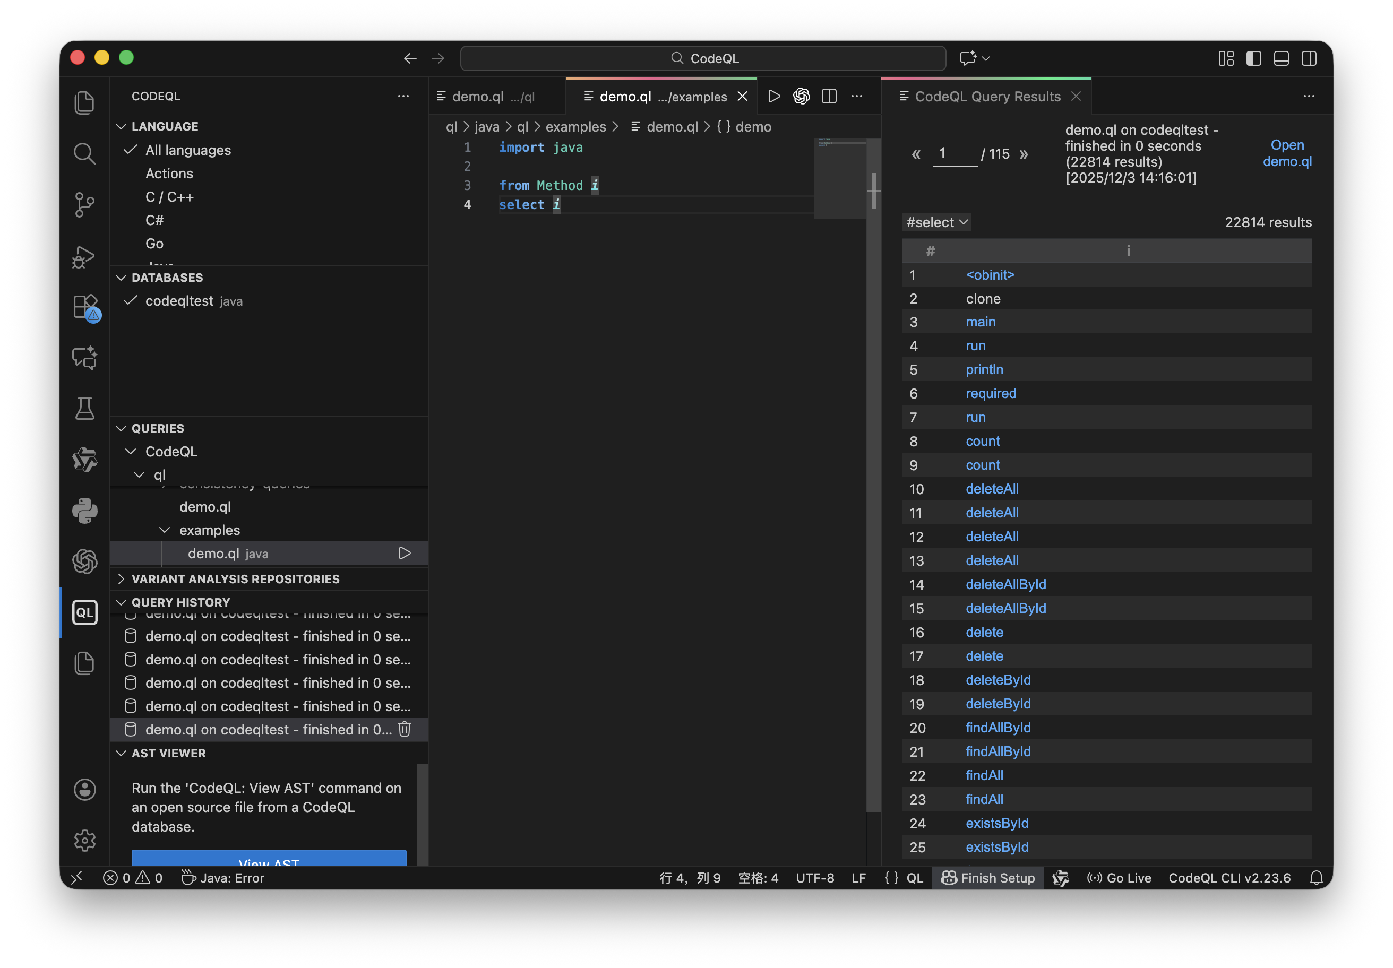The height and width of the screenshot is (968, 1393).
Task: Toggle the primary sidebar layout button
Action: (x=1253, y=58)
